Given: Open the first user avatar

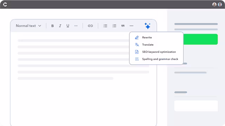Looking at the screenshot, I should click(x=214, y=5).
